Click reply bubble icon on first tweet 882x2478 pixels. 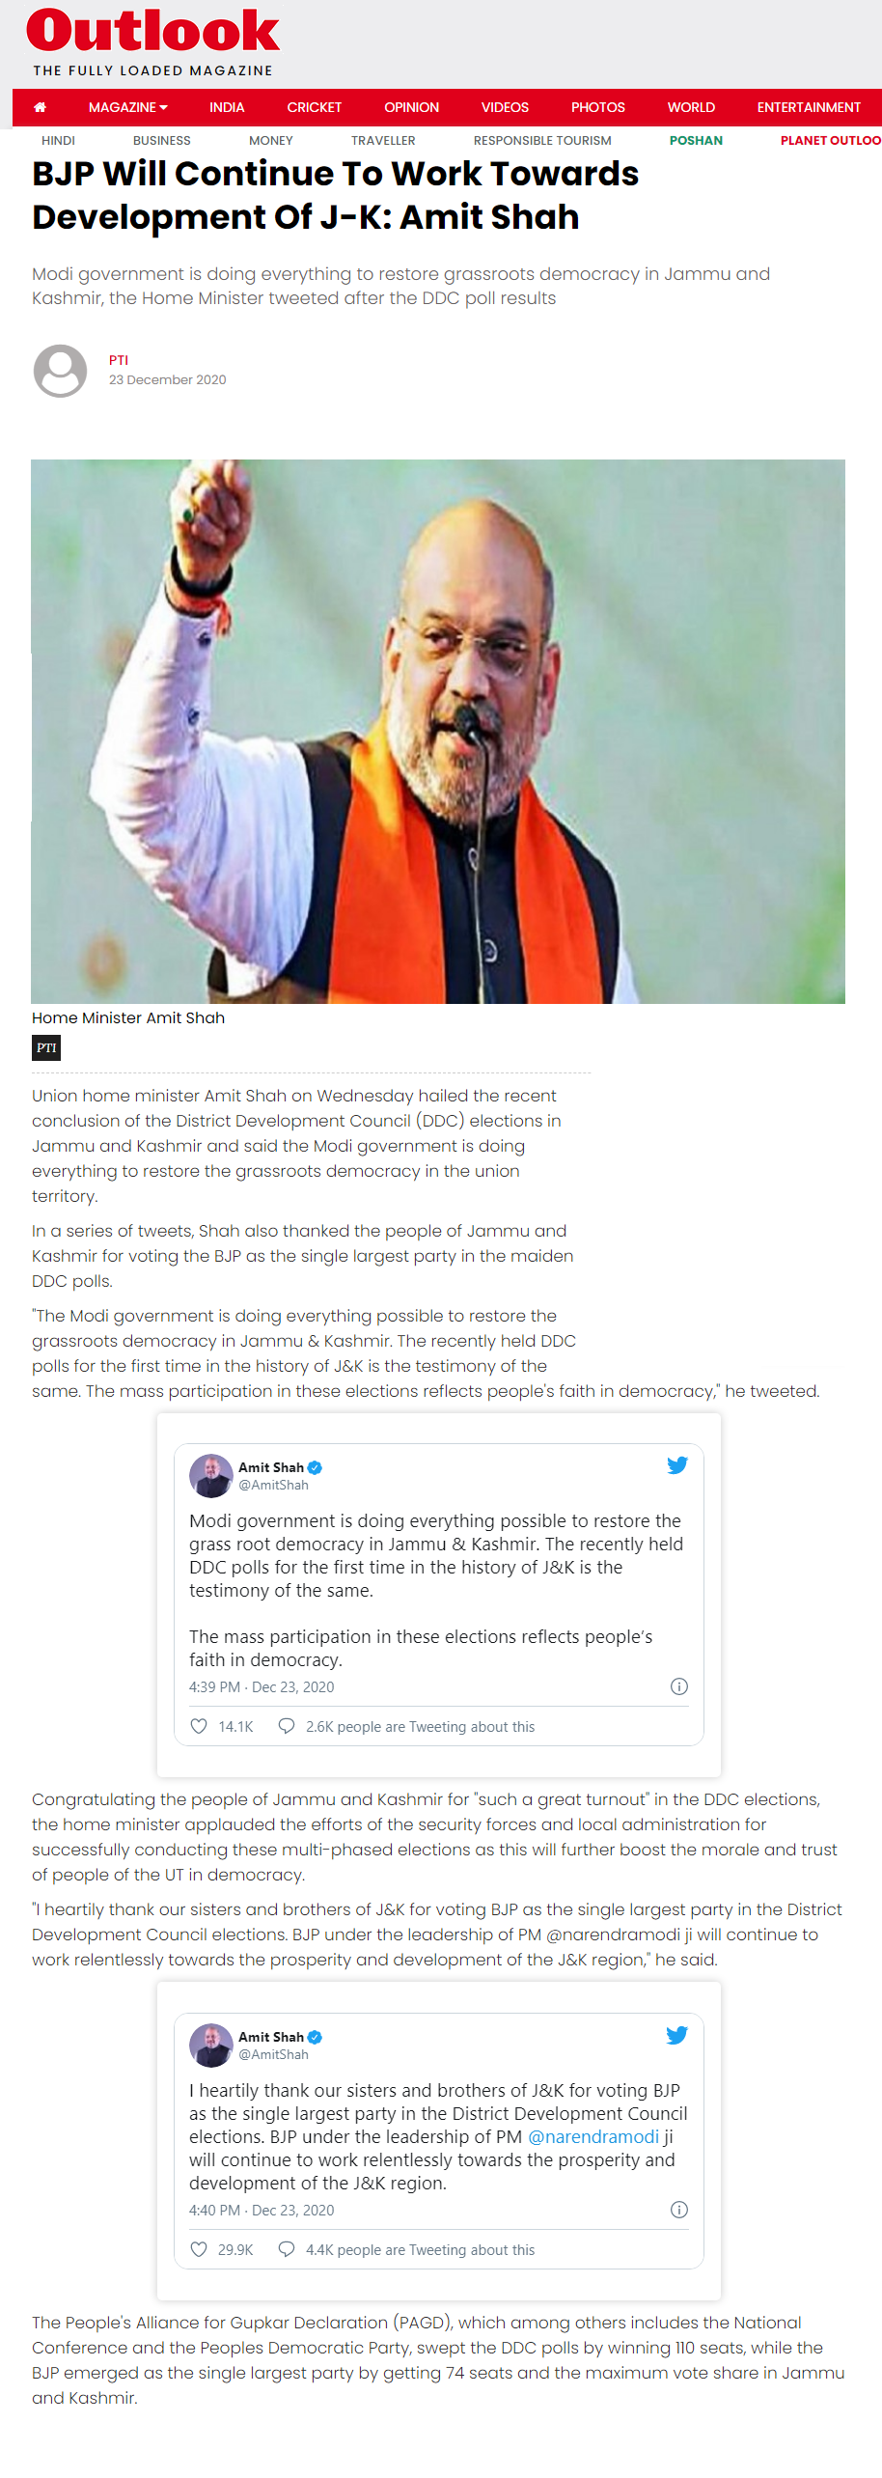tap(287, 1726)
